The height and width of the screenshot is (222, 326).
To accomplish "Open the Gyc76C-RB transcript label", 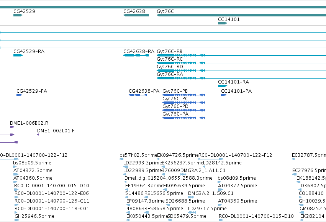I will click(169, 51).
